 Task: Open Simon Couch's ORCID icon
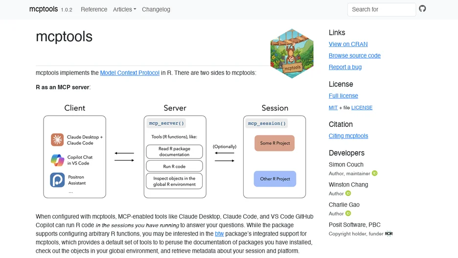[x=374, y=173]
